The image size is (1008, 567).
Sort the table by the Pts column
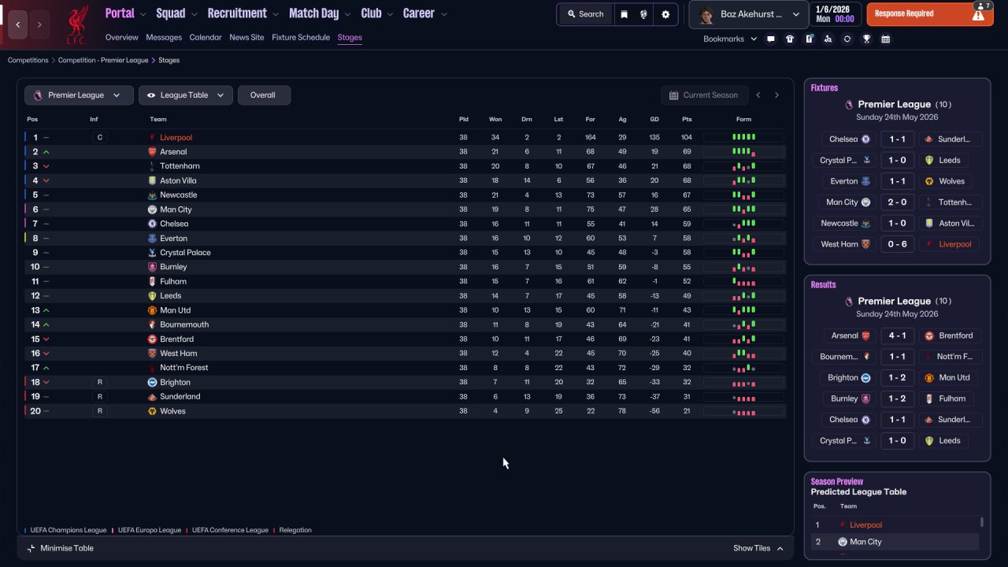pos(687,119)
